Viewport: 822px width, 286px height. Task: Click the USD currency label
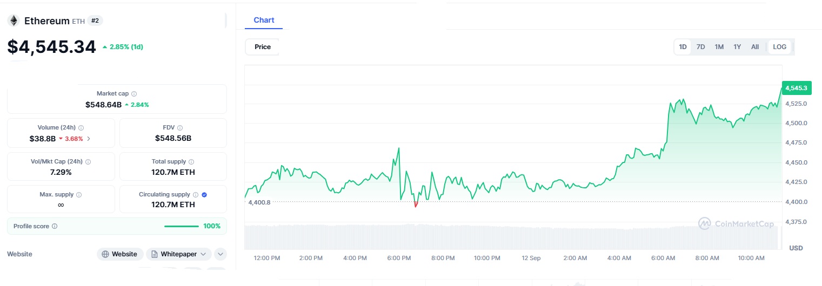tap(796, 248)
